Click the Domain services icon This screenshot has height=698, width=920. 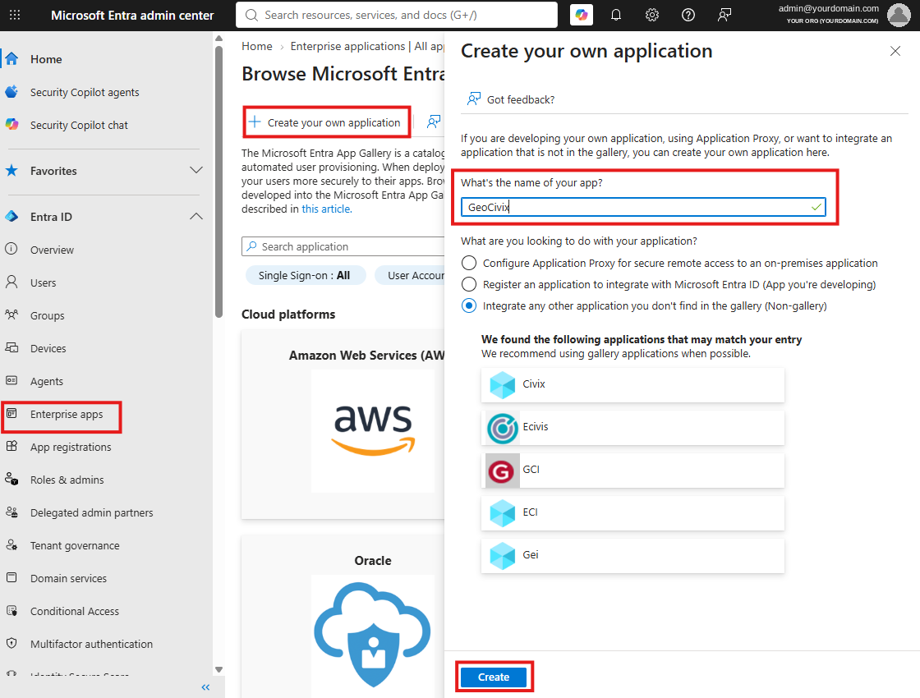[x=11, y=578]
